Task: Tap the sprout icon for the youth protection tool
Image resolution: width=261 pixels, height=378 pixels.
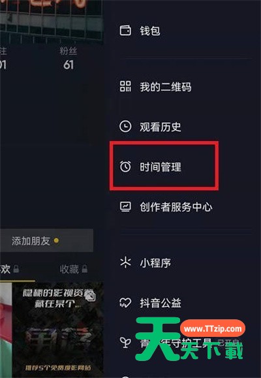Action: pos(125,343)
